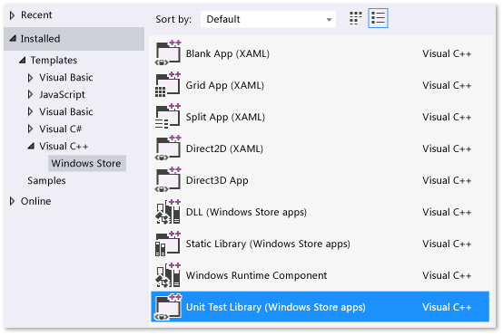Expand the Recent section arrow

(x=12, y=15)
